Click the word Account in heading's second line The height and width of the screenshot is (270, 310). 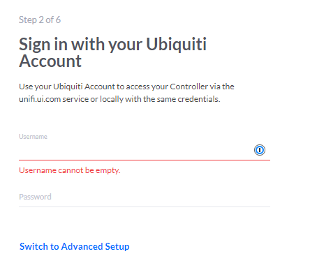(x=50, y=61)
